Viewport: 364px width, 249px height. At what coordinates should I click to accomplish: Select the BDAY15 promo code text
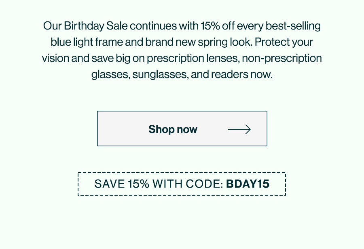[x=248, y=184]
